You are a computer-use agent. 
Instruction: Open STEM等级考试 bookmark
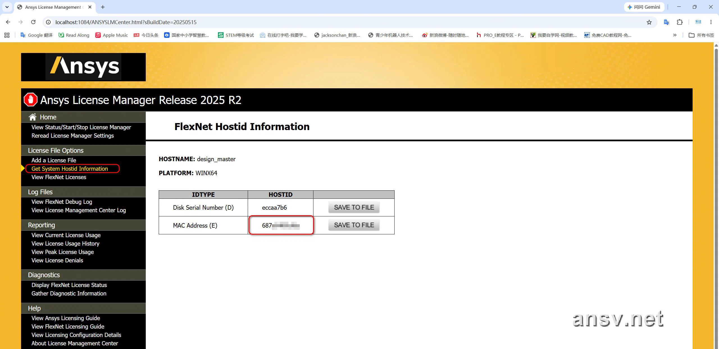[236, 35]
